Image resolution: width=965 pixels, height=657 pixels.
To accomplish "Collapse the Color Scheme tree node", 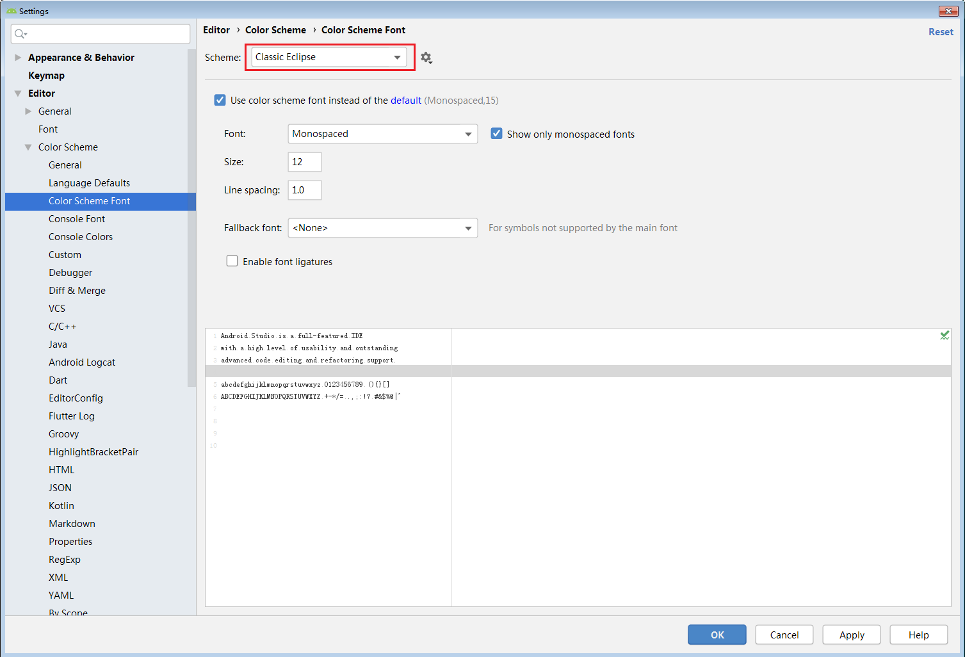I will [x=28, y=147].
